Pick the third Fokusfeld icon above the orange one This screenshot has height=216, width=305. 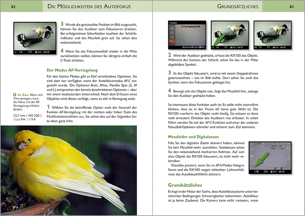pyautogui.click(x=172, y=38)
